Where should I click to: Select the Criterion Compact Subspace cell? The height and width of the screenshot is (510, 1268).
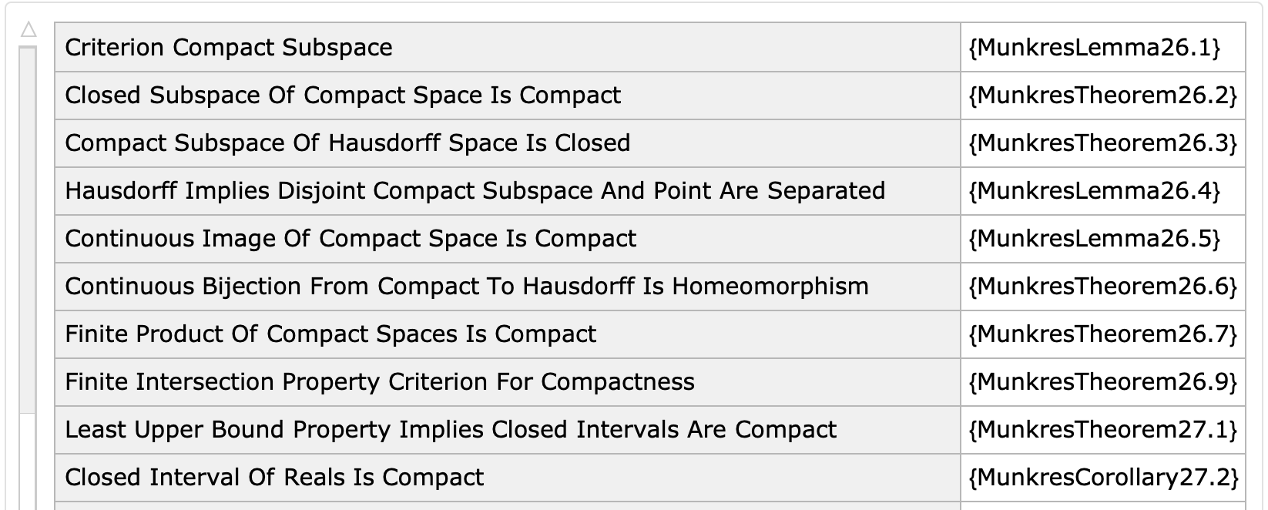[x=229, y=48]
